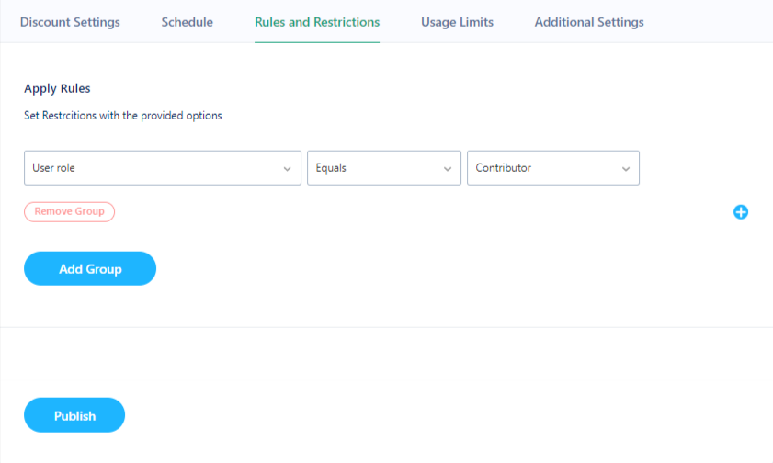Open the Additional Settings tab
This screenshot has height=463, width=773.
point(589,22)
